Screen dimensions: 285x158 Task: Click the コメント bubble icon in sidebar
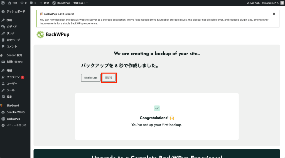pos(3,46)
